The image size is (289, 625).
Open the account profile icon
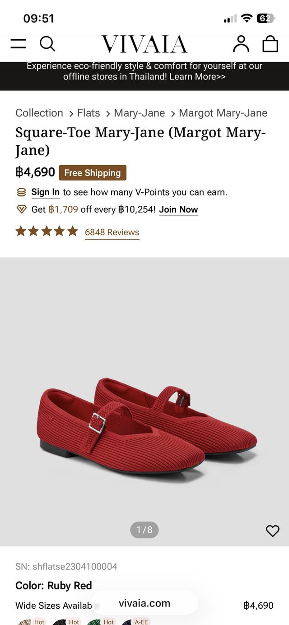241,44
